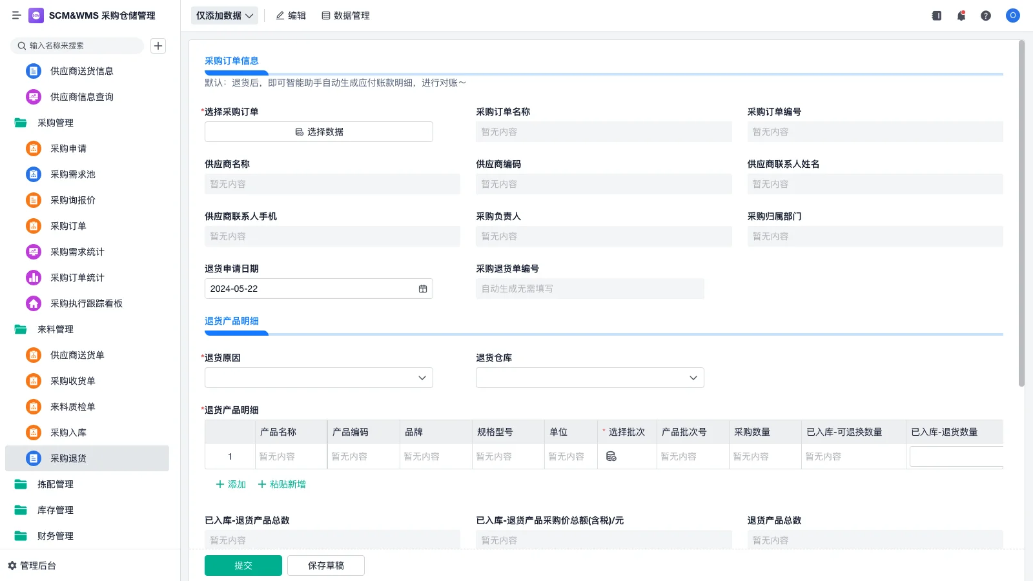This screenshot has height=581, width=1033.
Task: Click the 提交 button
Action: click(243, 566)
